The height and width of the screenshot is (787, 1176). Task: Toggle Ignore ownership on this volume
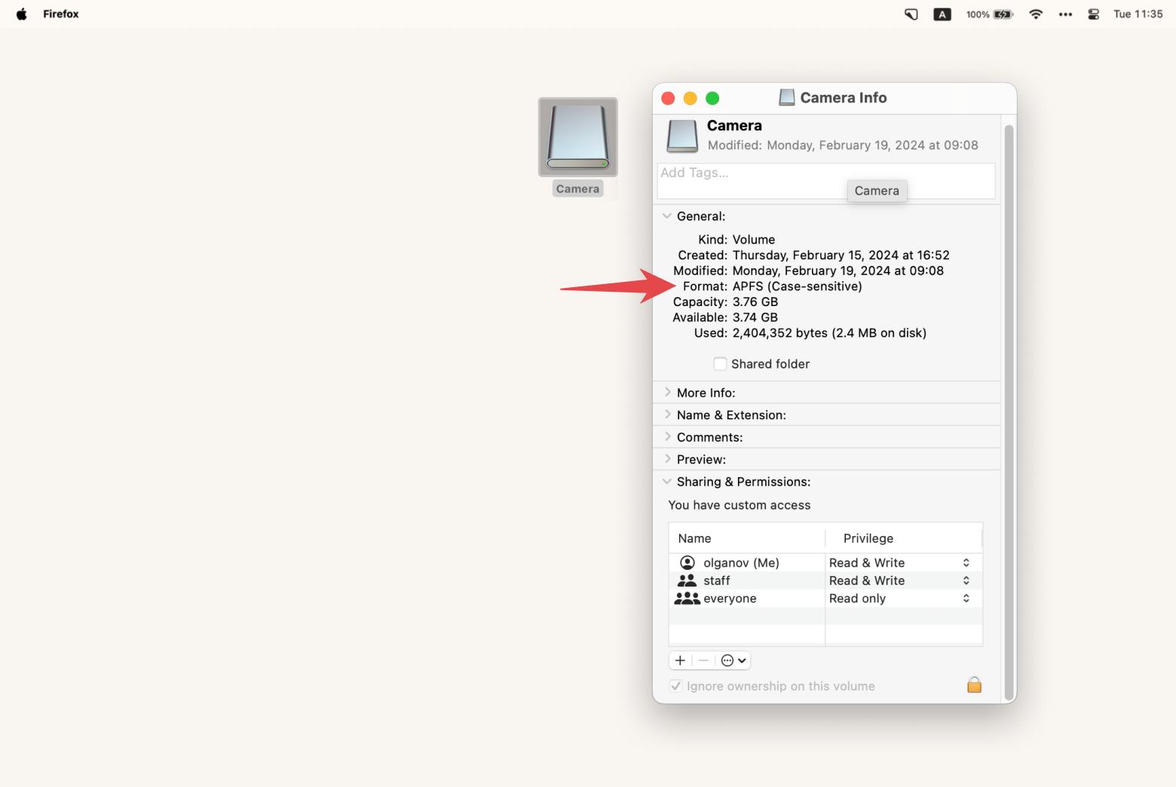(x=676, y=686)
